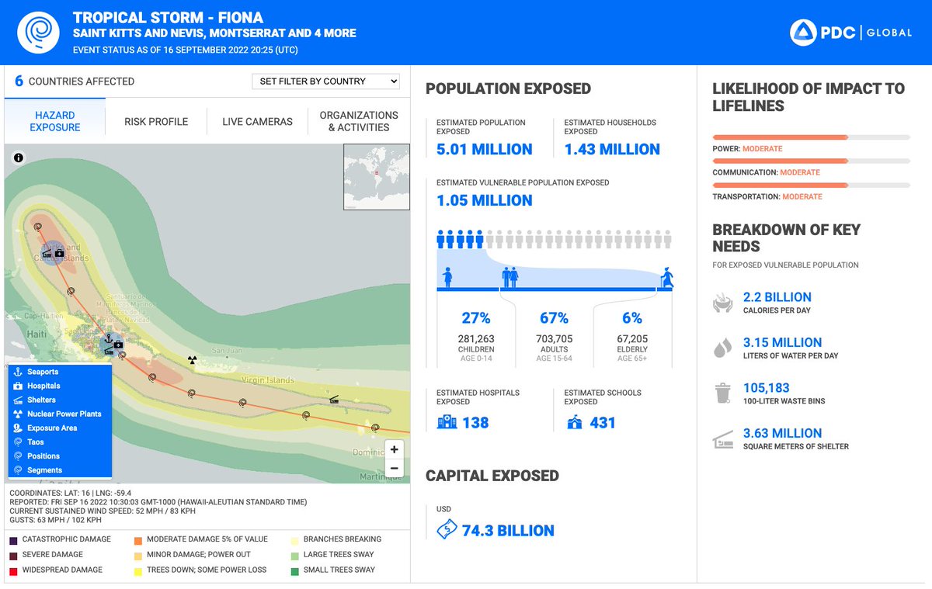
Task: Open the map information (i) icon
Action: pos(18,158)
